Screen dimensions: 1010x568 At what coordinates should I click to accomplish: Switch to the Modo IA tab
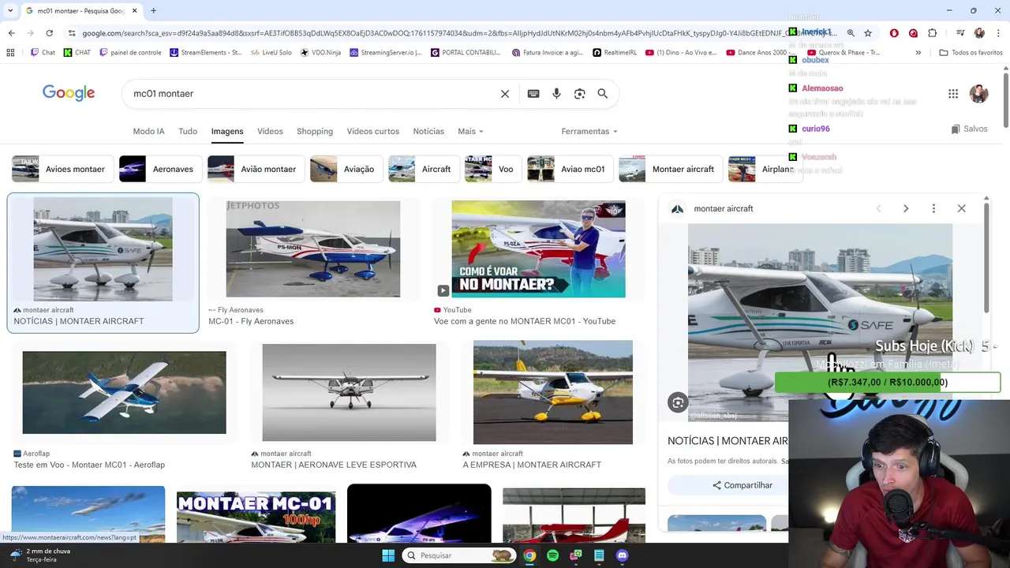148,132
